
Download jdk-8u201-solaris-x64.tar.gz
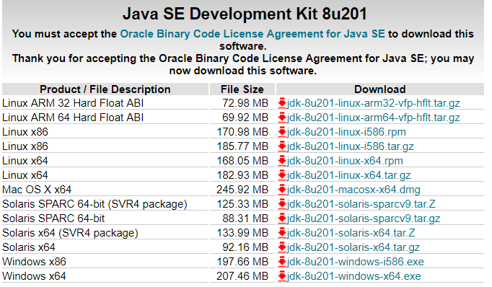tap(353, 247)
